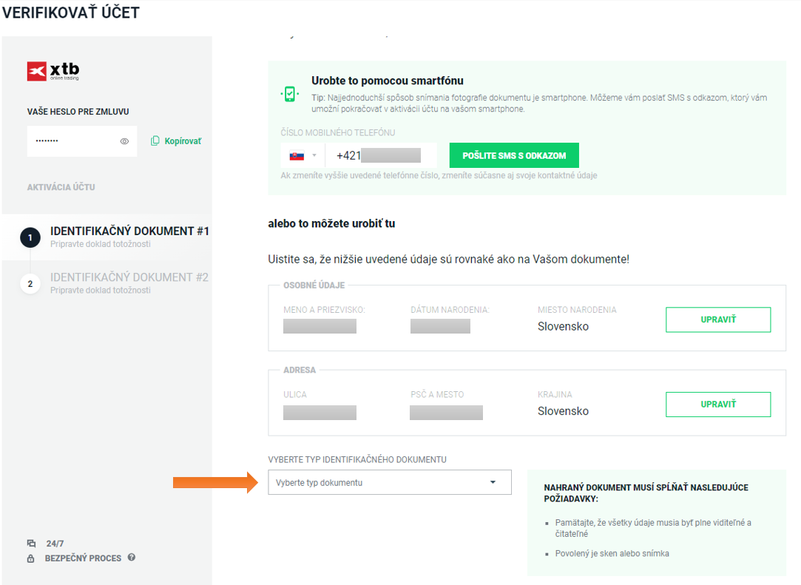Select step 2 circle in activation stepper
The width and height of the screenshot is (801, 585).
pos(30,283)
